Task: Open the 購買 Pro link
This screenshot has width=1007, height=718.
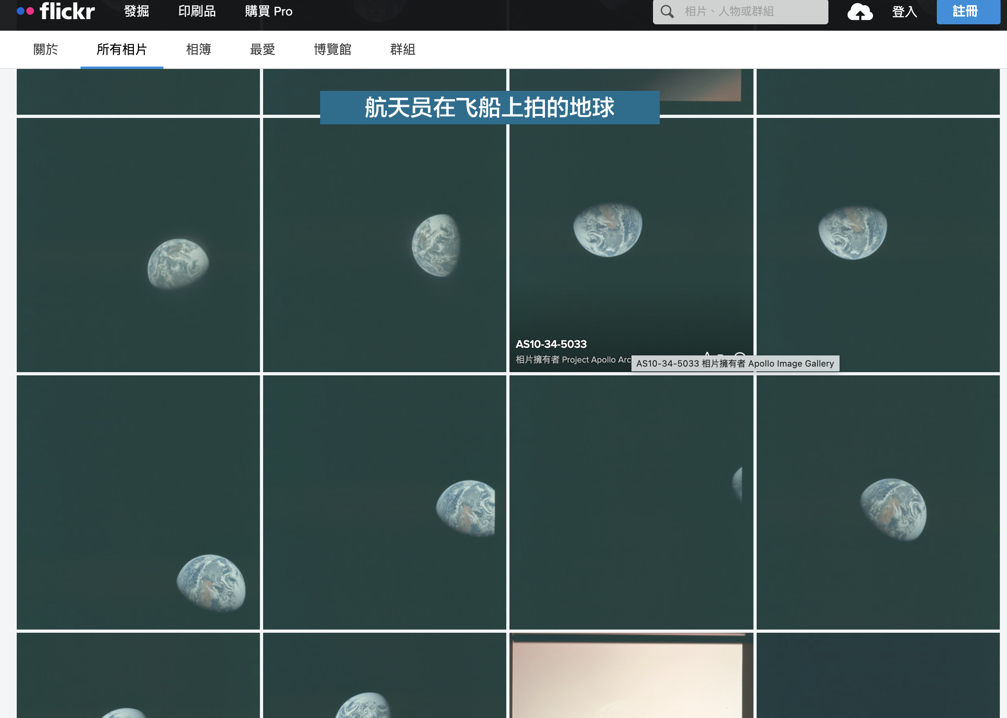Action: coord(268,12)
